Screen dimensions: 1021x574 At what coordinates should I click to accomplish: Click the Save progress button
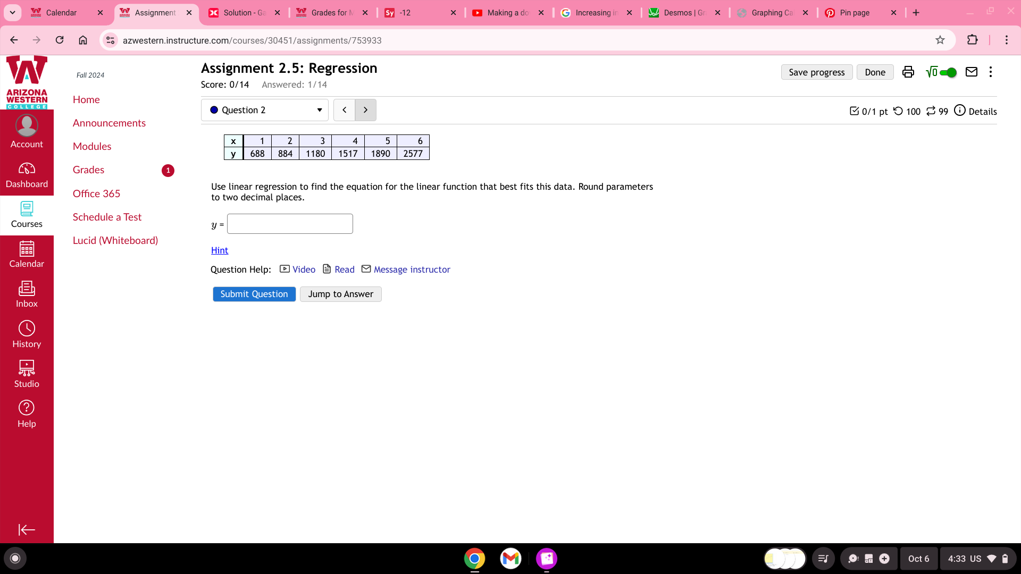coord(816,72)
